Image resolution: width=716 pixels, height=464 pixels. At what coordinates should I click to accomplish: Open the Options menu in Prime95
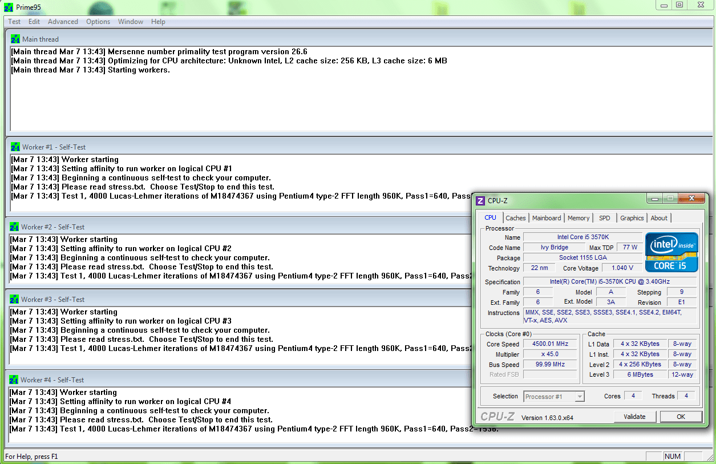point(98,22)
